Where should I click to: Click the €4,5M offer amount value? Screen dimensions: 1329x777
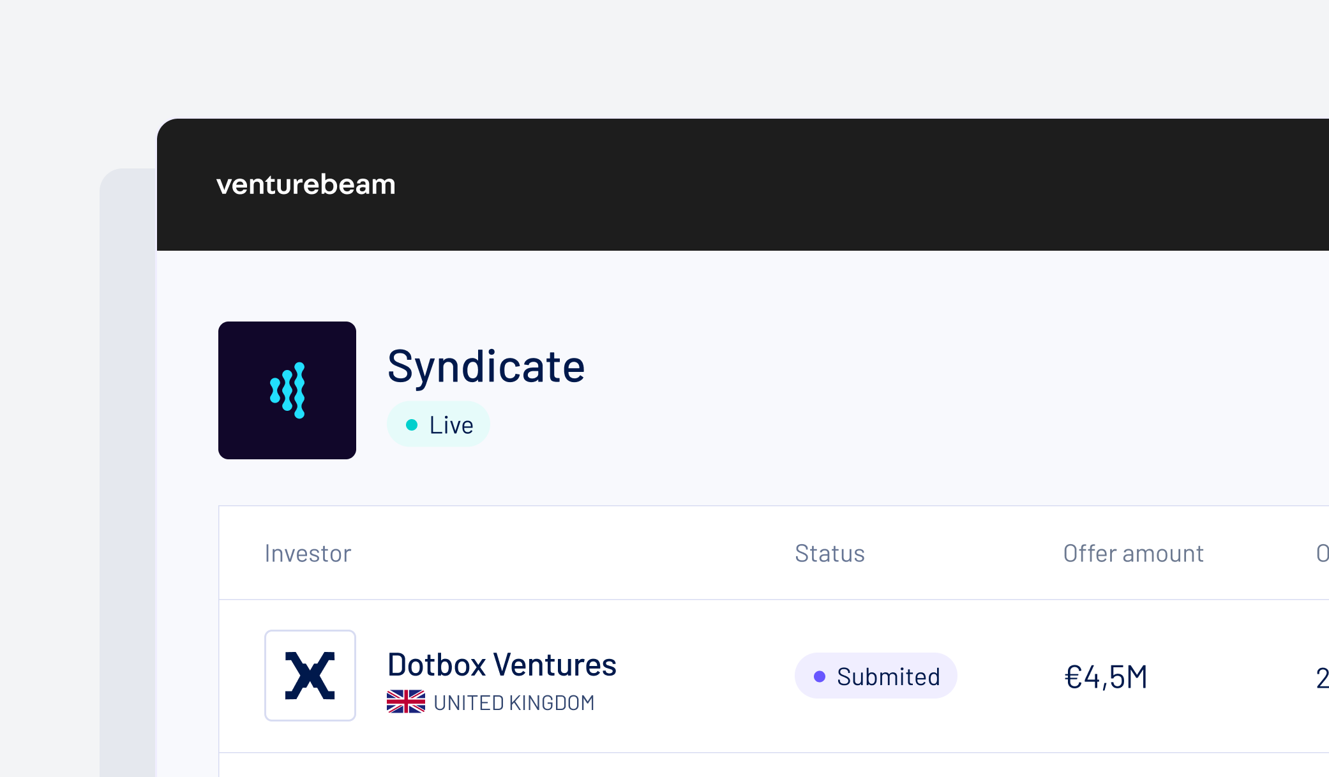1106,677
